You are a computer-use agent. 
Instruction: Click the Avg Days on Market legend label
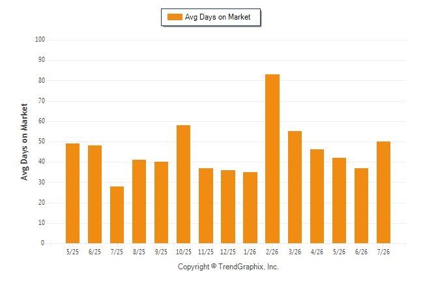click(218, 17)
